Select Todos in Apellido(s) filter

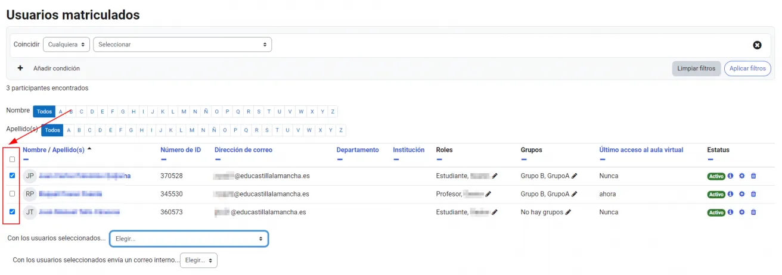pos(52,130)
